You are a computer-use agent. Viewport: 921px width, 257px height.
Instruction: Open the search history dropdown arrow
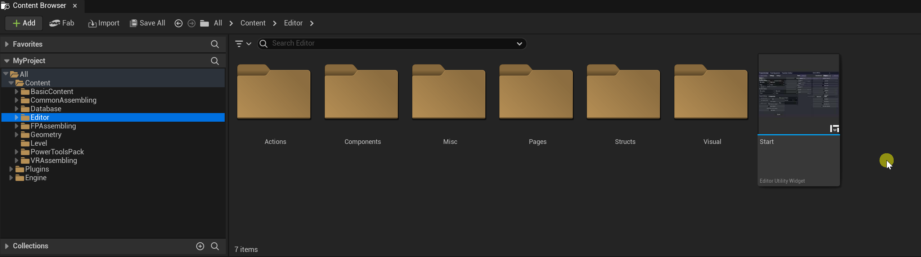519,44
